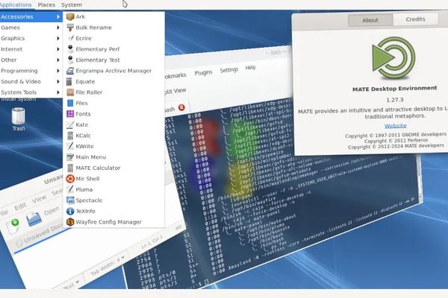This screenshot has width=448, height=298.
Task: Open the Files application icon
Action: (x=70, y=104)
